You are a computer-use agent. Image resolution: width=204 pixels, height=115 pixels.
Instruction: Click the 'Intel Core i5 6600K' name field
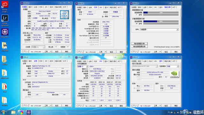[x=45, y=11]
